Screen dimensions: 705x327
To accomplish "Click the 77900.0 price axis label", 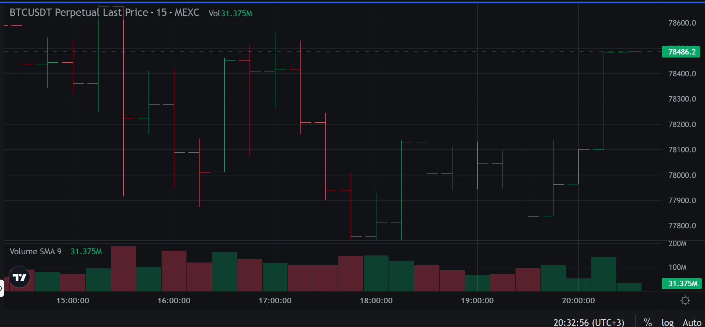I will click(682, 201).
